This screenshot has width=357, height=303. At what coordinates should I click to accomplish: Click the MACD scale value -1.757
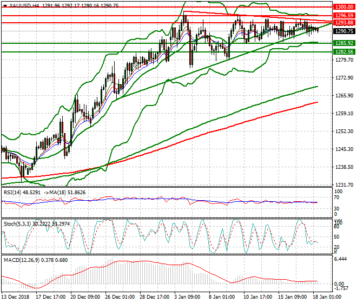[341, 288]
